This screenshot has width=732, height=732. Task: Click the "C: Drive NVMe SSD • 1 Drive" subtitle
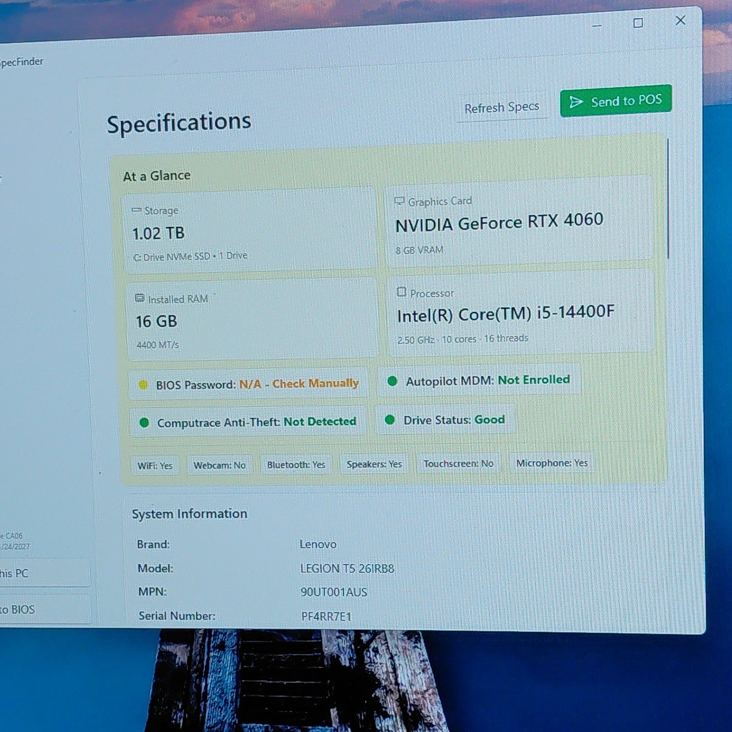190,256
